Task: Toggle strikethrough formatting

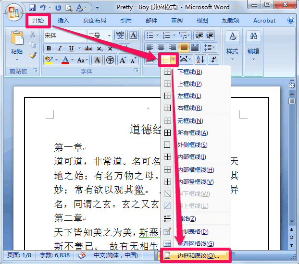Action: (88, 48)
